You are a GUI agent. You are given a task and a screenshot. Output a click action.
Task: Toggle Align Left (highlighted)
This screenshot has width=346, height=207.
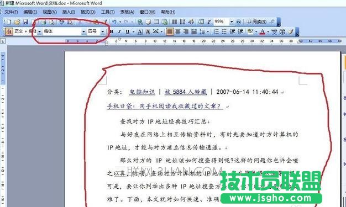170,31
